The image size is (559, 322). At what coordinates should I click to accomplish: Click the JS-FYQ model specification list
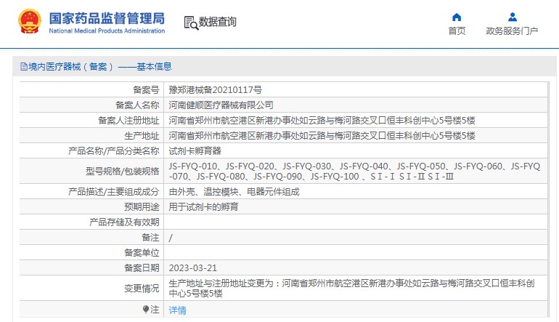coord(354,172)
